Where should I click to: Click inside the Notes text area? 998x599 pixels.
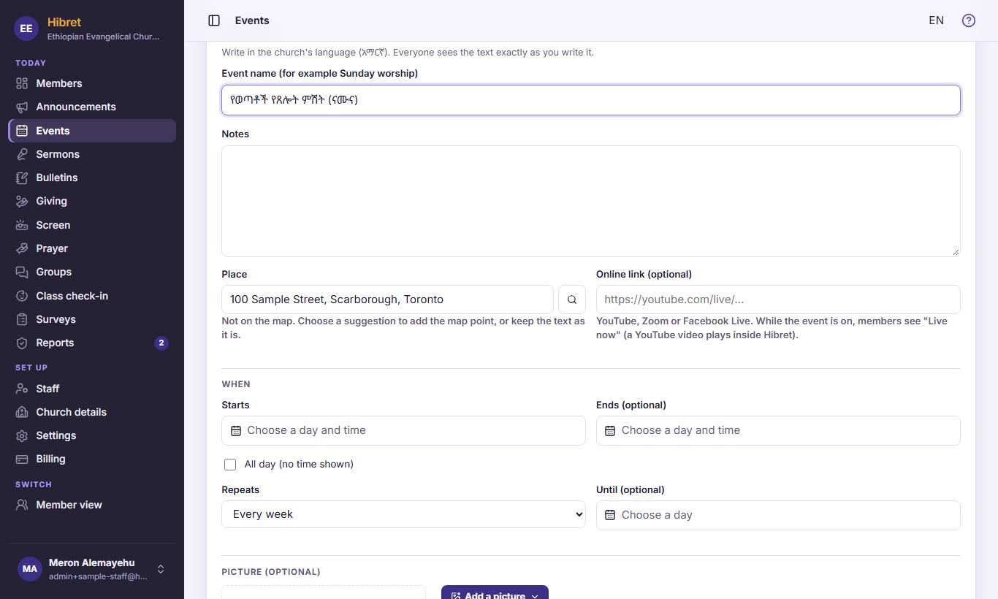591,201
